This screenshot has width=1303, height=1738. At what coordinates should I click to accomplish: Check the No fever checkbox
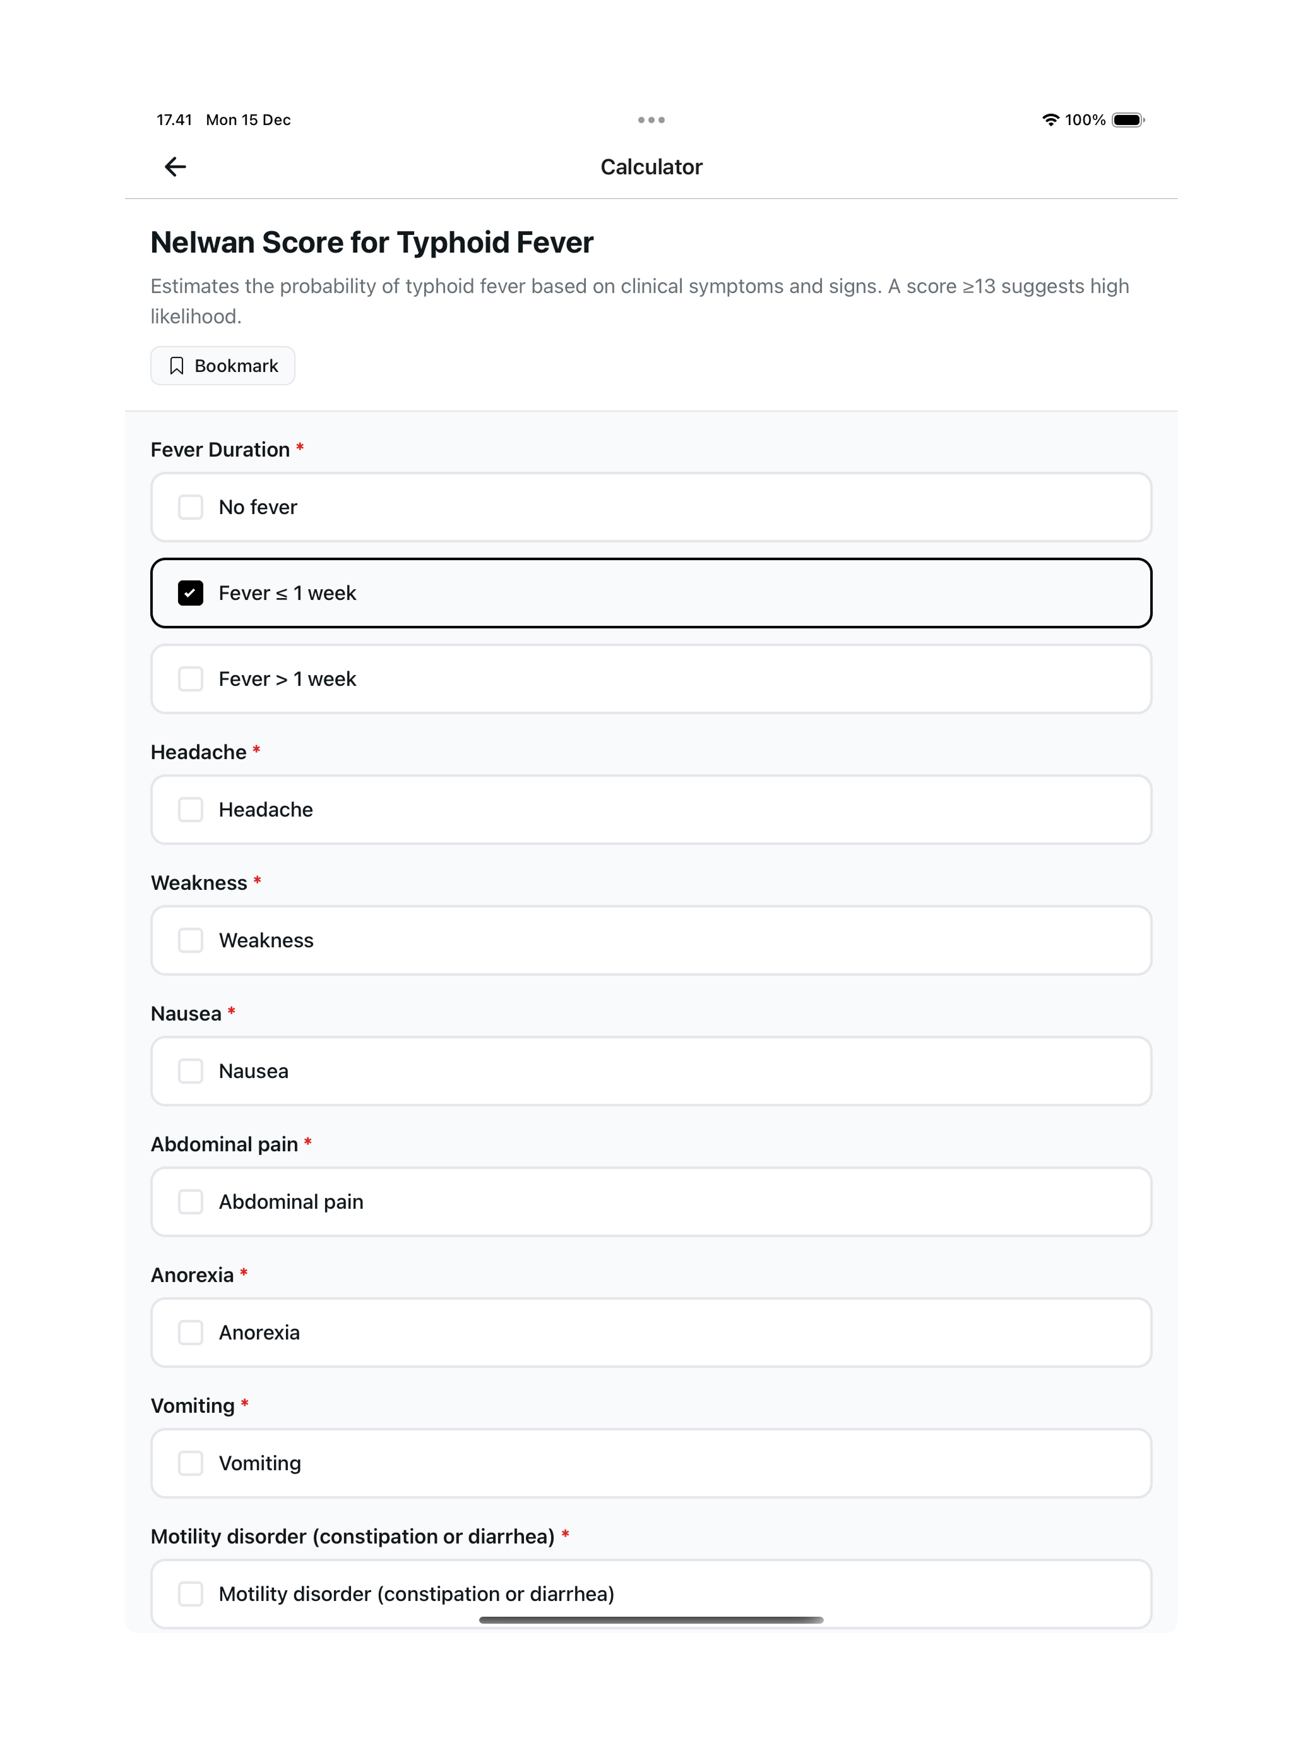point(191,506)
